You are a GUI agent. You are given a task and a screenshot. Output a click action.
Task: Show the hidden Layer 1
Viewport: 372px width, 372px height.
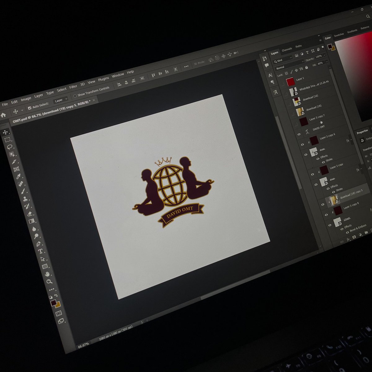pyautogui.click(x=283, y=84)
